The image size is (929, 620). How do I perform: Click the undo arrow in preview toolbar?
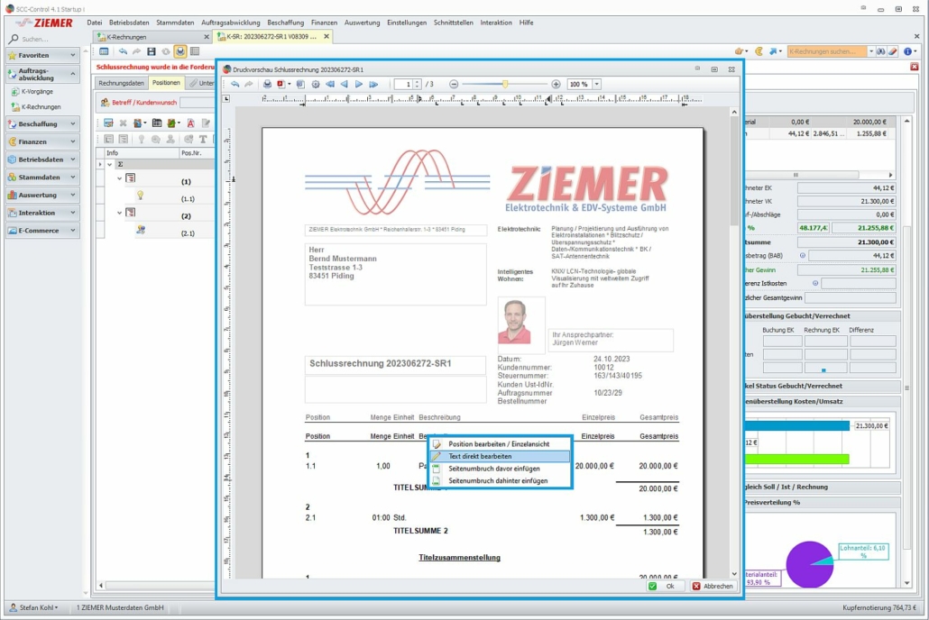(x=235, y=84)
